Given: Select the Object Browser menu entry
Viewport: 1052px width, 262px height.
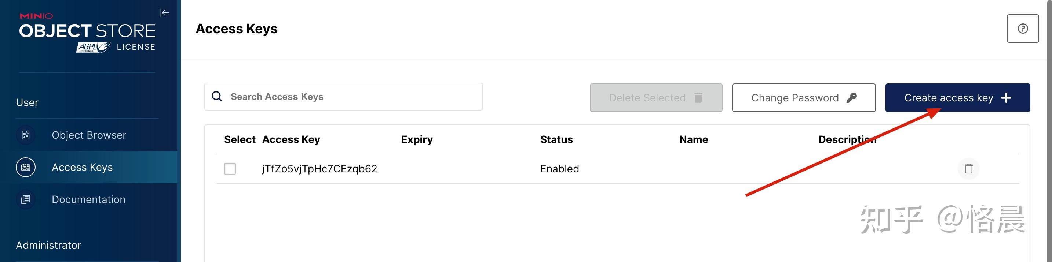Looking at the screenshot, I should tap(89, 135).
